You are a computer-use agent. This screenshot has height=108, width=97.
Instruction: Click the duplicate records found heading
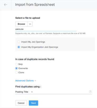(x=35, y=59)
